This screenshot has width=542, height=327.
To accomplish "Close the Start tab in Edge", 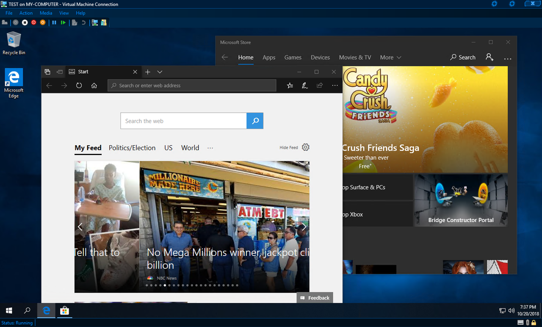I will 135,72.
